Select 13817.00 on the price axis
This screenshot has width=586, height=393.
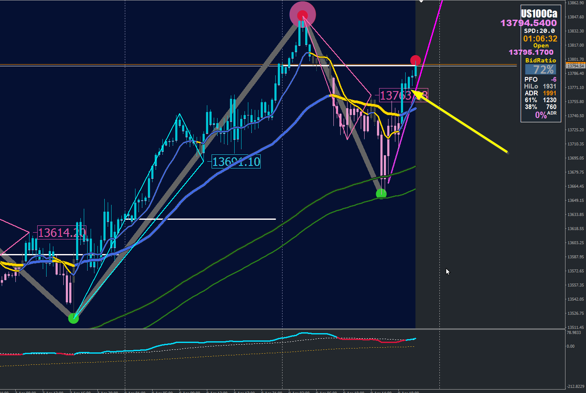point(575,45)
